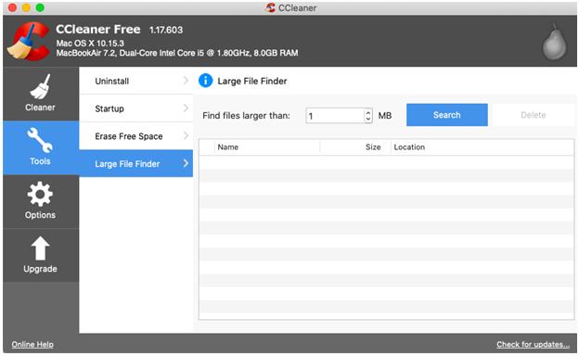This screenshot has width=579, height=356.
Task: Click the red close window button
Action: pyautogui.click(x=12, y=7)
